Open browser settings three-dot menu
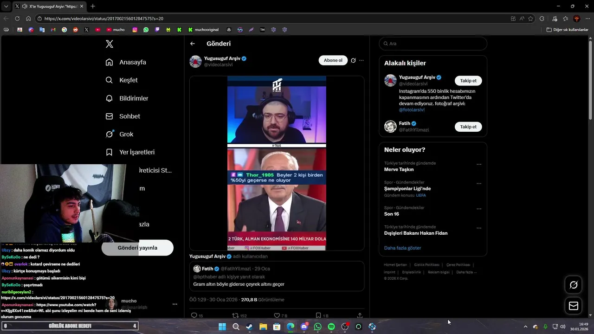Image resolution: width=594 pixels, height=334 pixels. 588,19
